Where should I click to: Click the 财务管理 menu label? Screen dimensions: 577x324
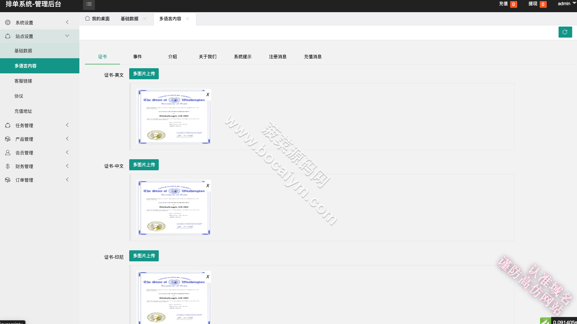tap(24, 167)
